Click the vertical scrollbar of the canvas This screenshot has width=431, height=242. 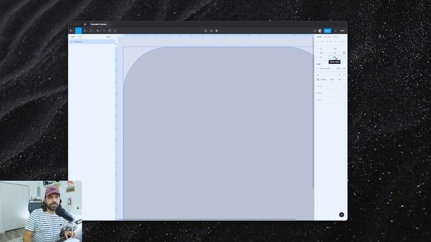313,112
